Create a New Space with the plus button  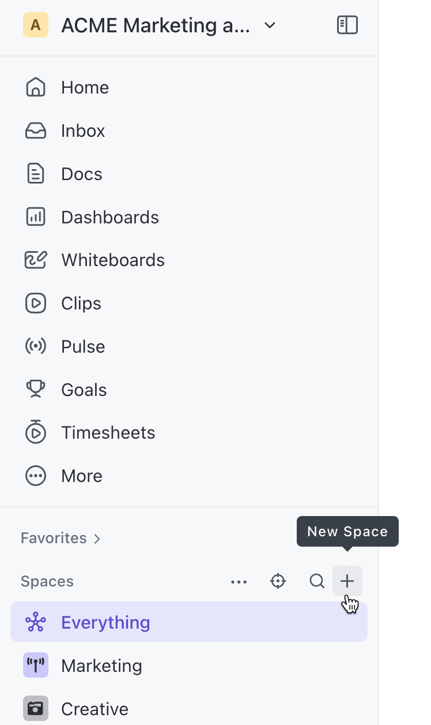click(x=347, y=581)
